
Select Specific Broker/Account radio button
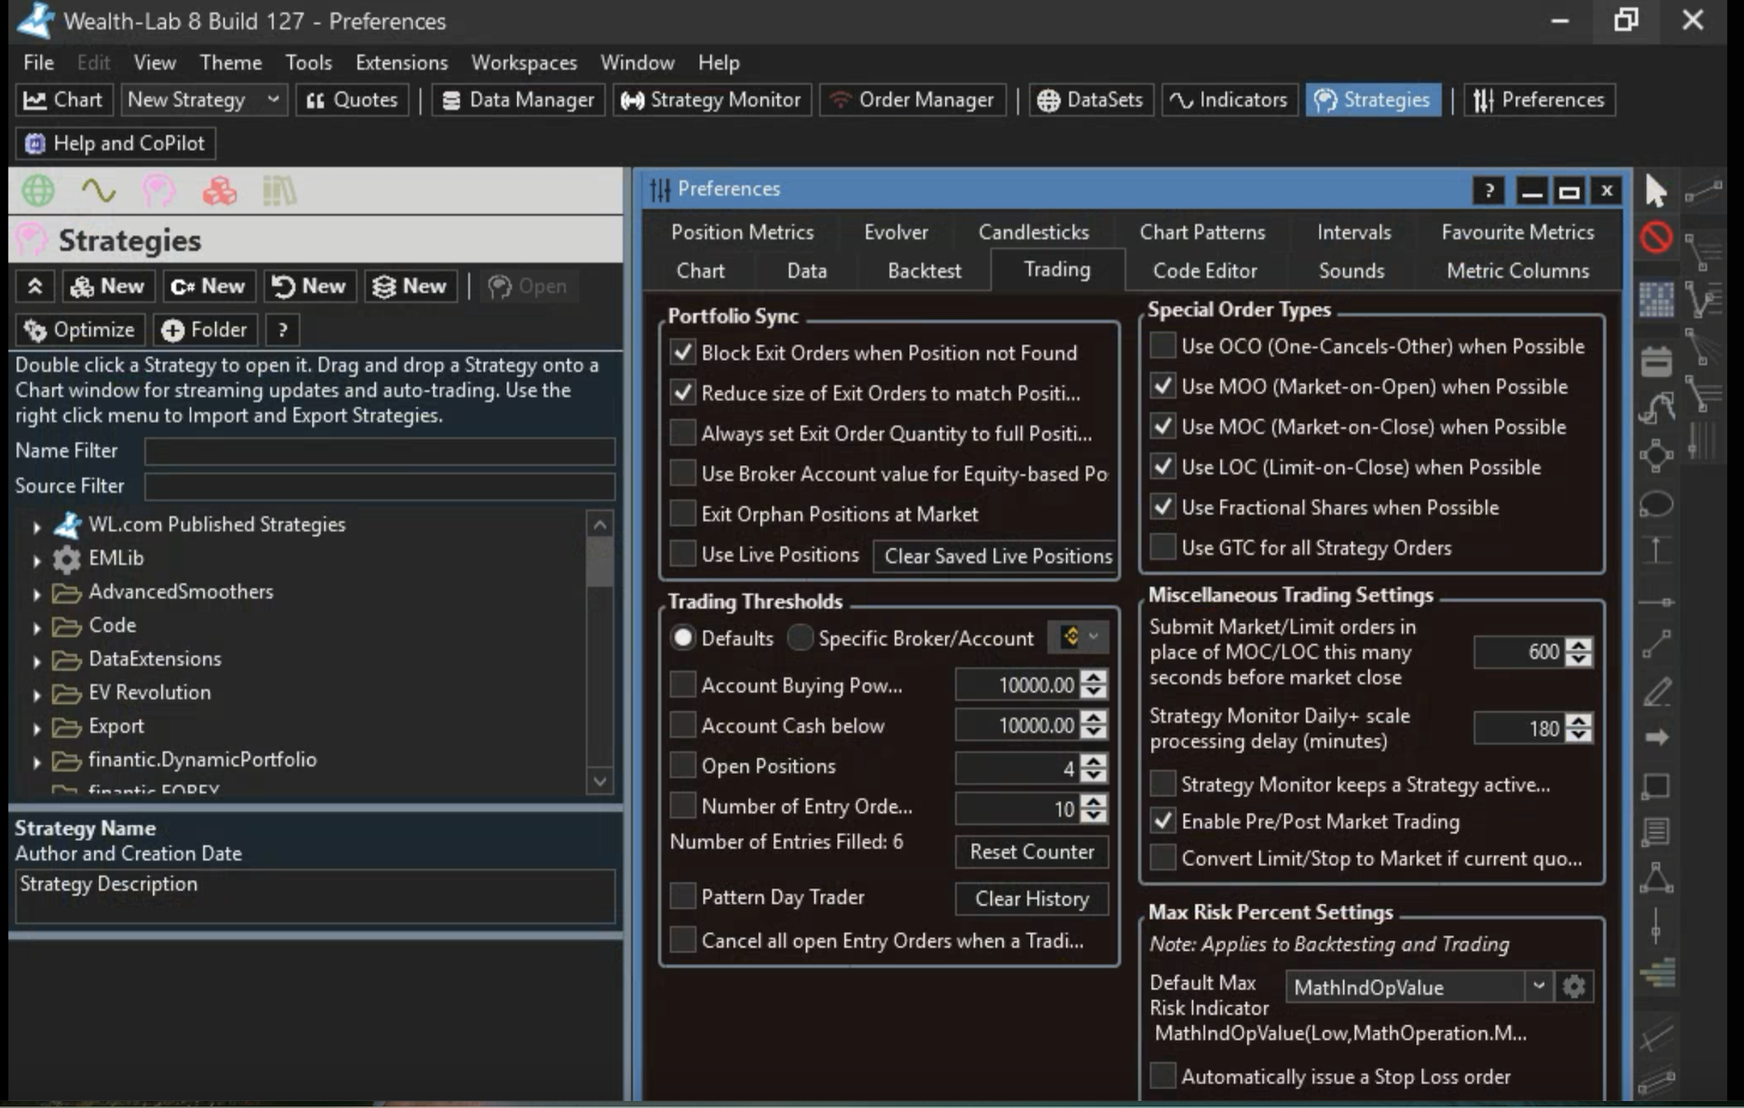[801, 638]
